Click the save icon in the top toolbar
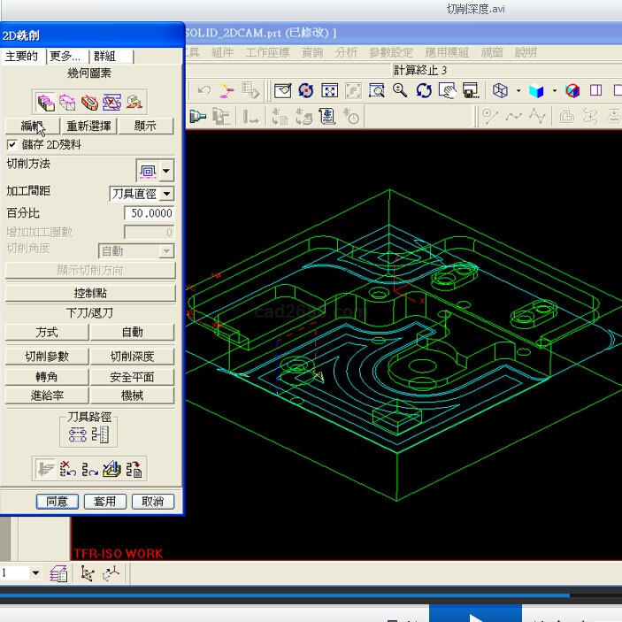Image resolution: width=622 pixels, height=622 pixels. pos(471,90)
